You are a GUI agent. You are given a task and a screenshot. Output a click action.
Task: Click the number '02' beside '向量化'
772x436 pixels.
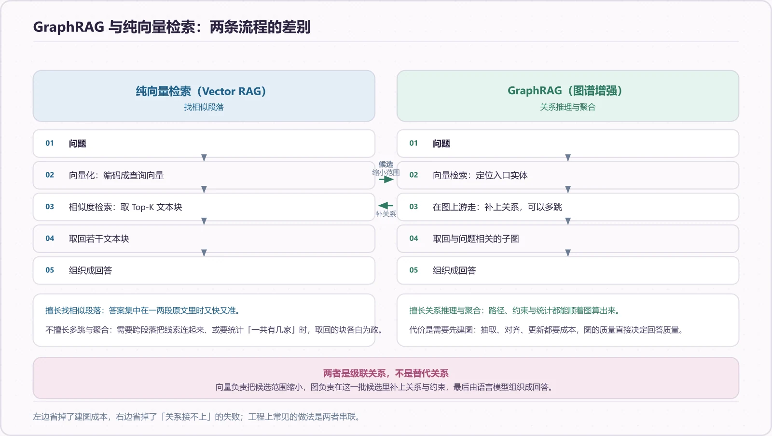(50, 175)
